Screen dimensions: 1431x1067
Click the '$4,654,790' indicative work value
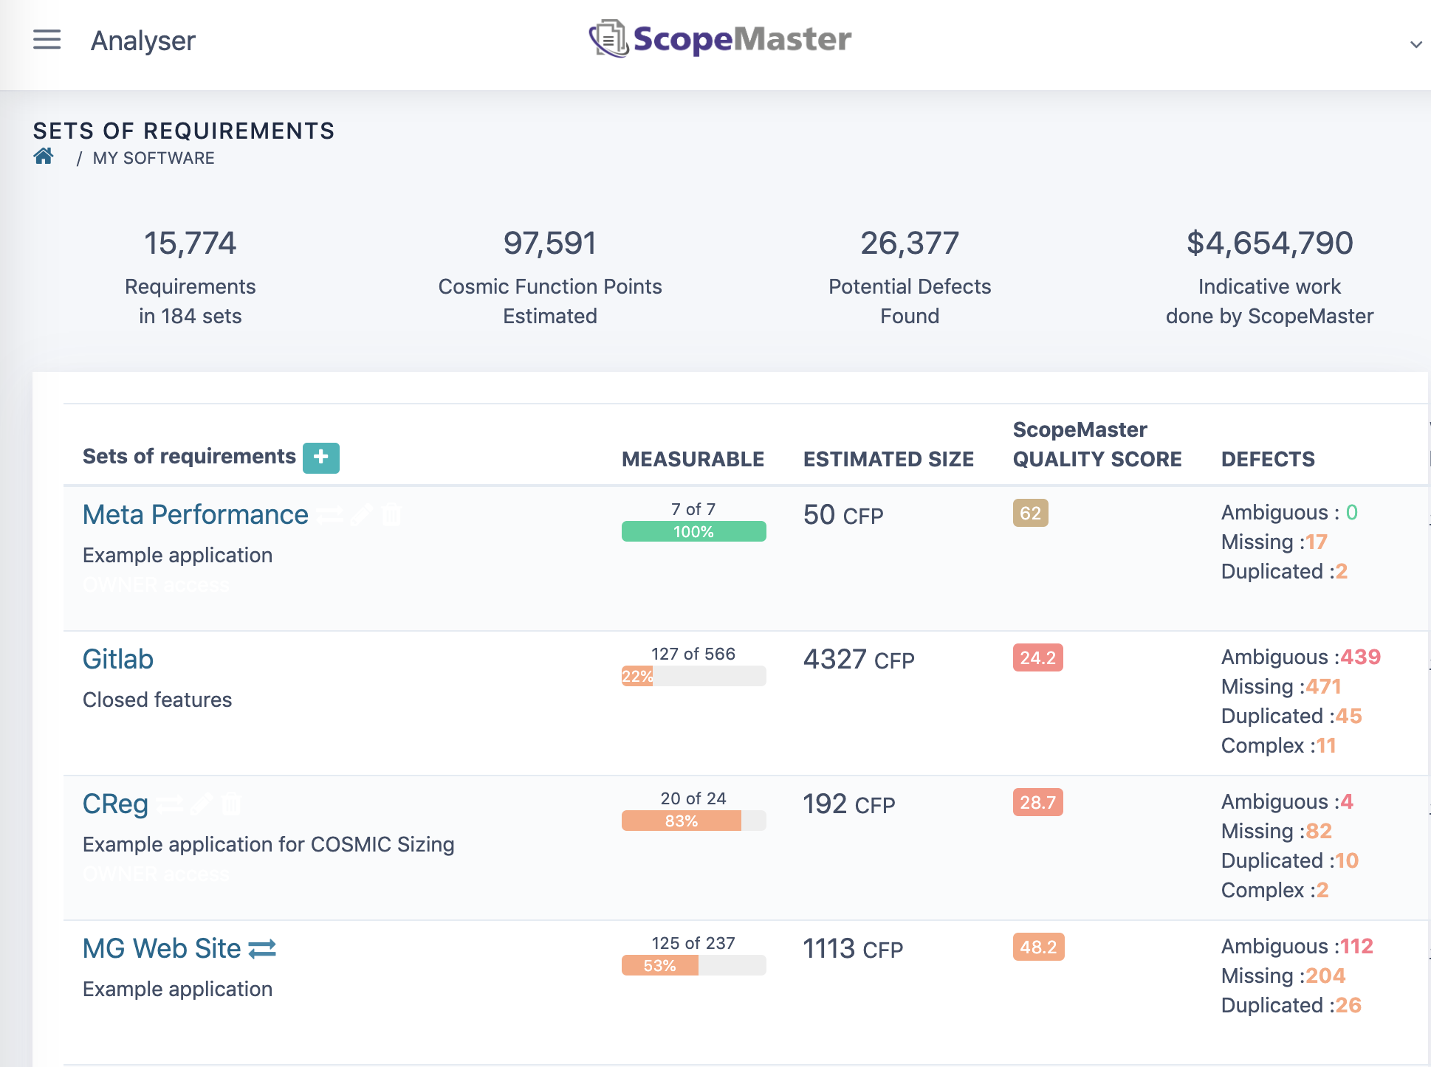tap(1270, 243)
